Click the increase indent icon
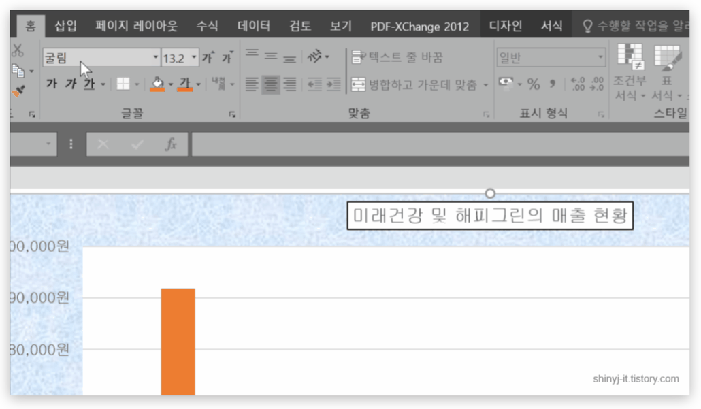Image resolution: width=701 pixels, height=409 pixels. click(x=333, y=84)
